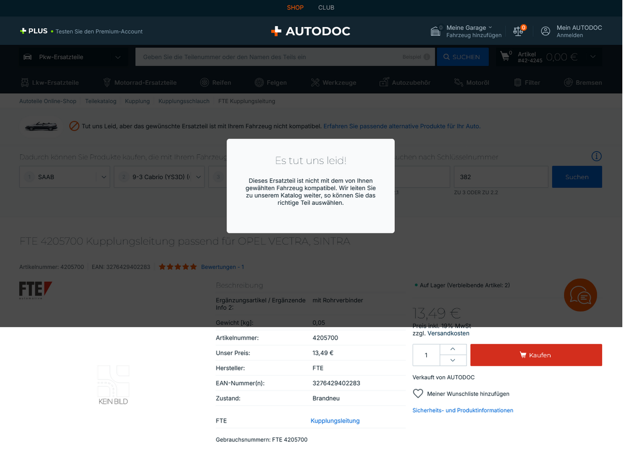Click the wishlist heart icon
The height and width of the screenshot is (459, 626).
click(418, 394)
